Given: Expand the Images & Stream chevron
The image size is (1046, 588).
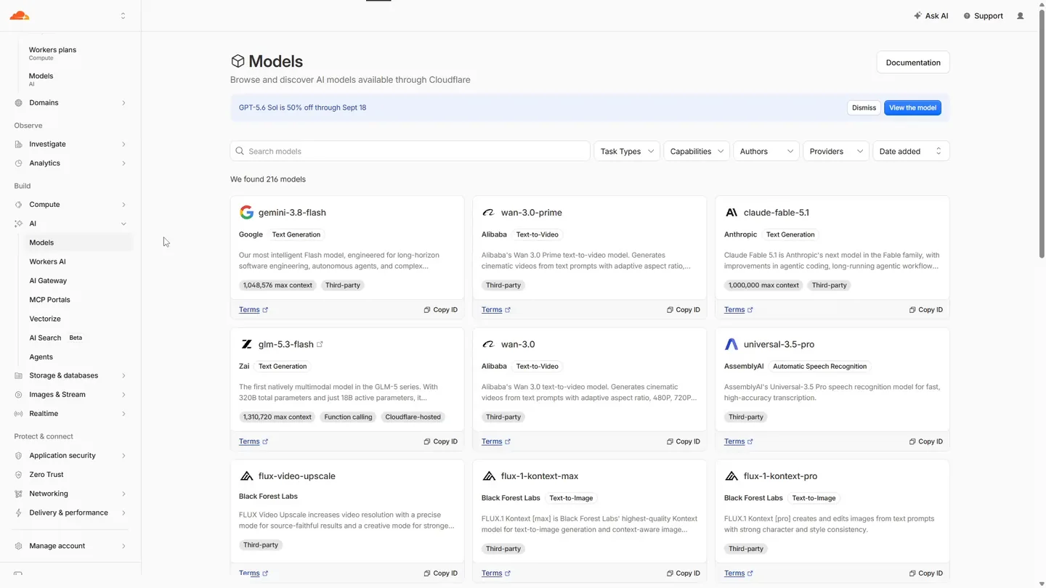Looking at the screenshot, I should point(123,395).
